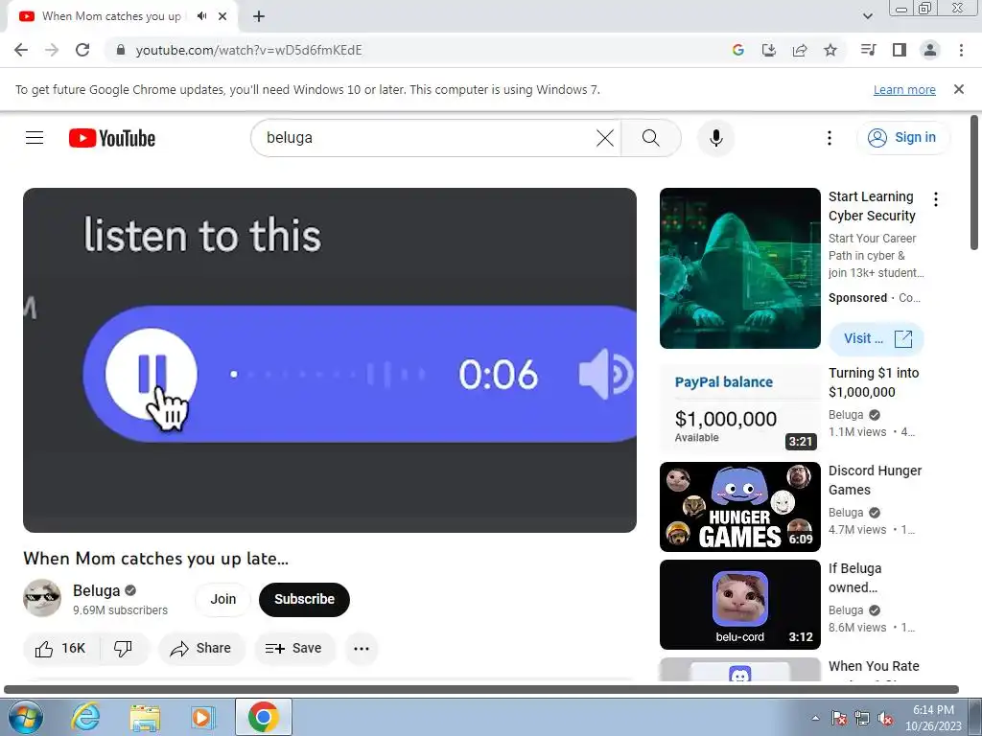982x736 pixels.
Task: Click the horizontal page scrollbar
Action: click(x=481, y=689)
